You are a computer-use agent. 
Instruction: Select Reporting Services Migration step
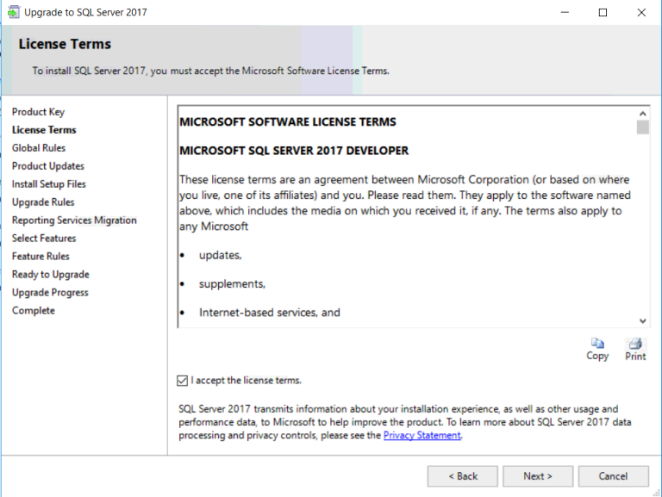(x=74, y=221)
